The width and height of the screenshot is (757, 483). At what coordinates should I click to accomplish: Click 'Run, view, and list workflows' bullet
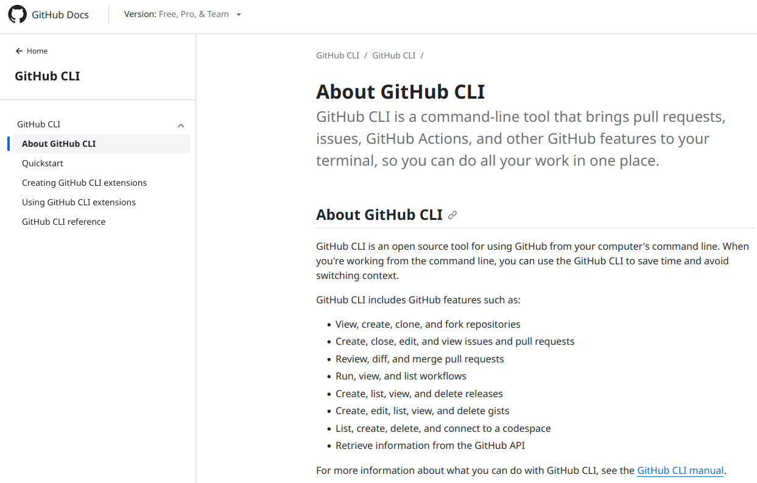point(401,376)
